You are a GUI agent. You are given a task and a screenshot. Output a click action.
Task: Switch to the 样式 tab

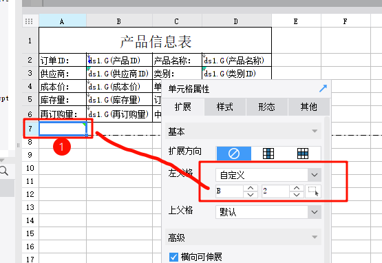pyautogui.click(x=225, y=107)
